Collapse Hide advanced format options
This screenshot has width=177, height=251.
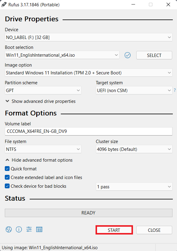[39, 160]
